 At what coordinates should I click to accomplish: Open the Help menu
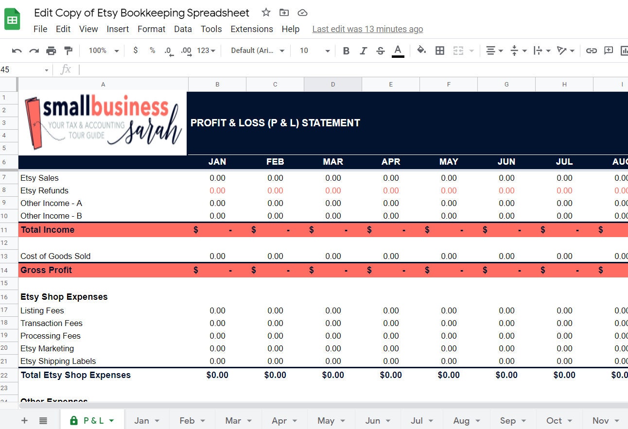(291, 29)
